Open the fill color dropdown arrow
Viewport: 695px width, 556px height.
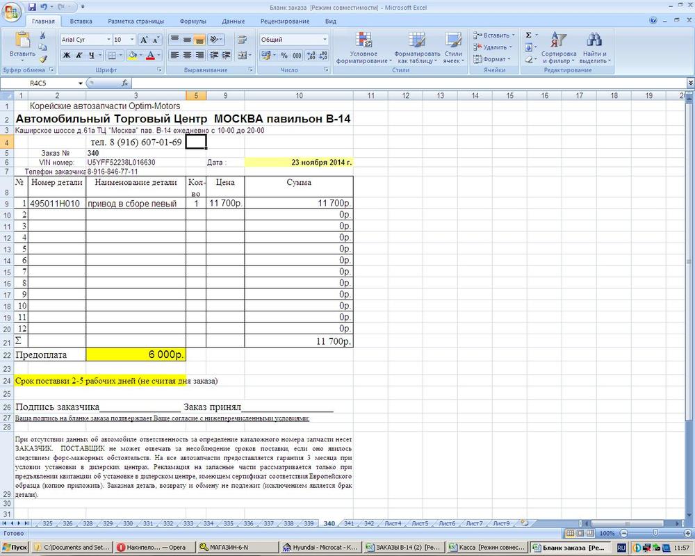(141, 56)
